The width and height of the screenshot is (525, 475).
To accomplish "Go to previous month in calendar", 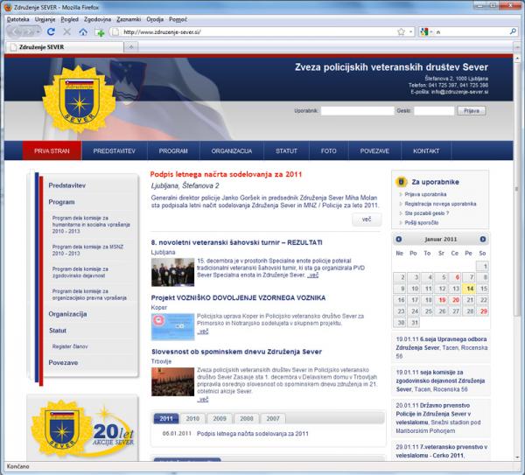I will coord(400,239).
